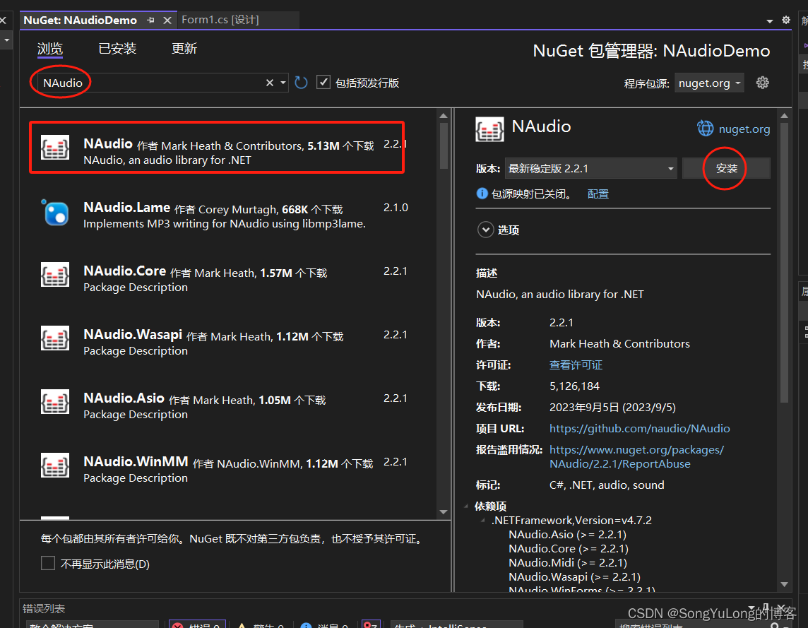Click the NAudio package icon in results

coord(55,148)
